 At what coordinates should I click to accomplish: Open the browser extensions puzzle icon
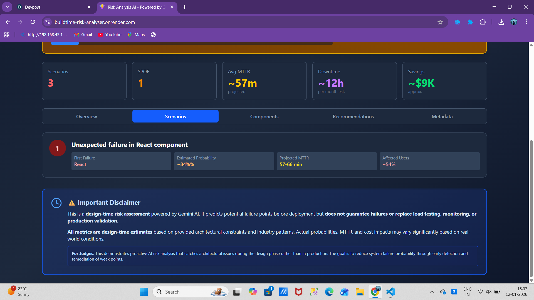click(x=483, y=22)
